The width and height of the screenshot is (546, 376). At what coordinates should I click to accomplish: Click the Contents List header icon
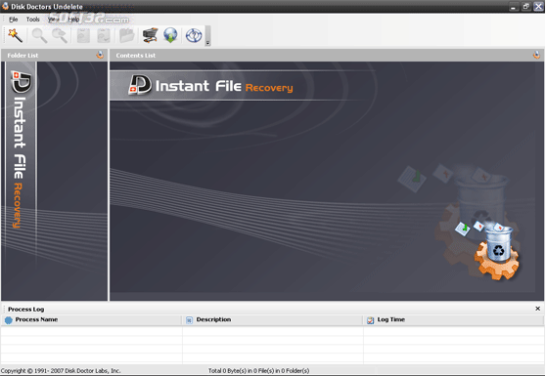point(536,55)
